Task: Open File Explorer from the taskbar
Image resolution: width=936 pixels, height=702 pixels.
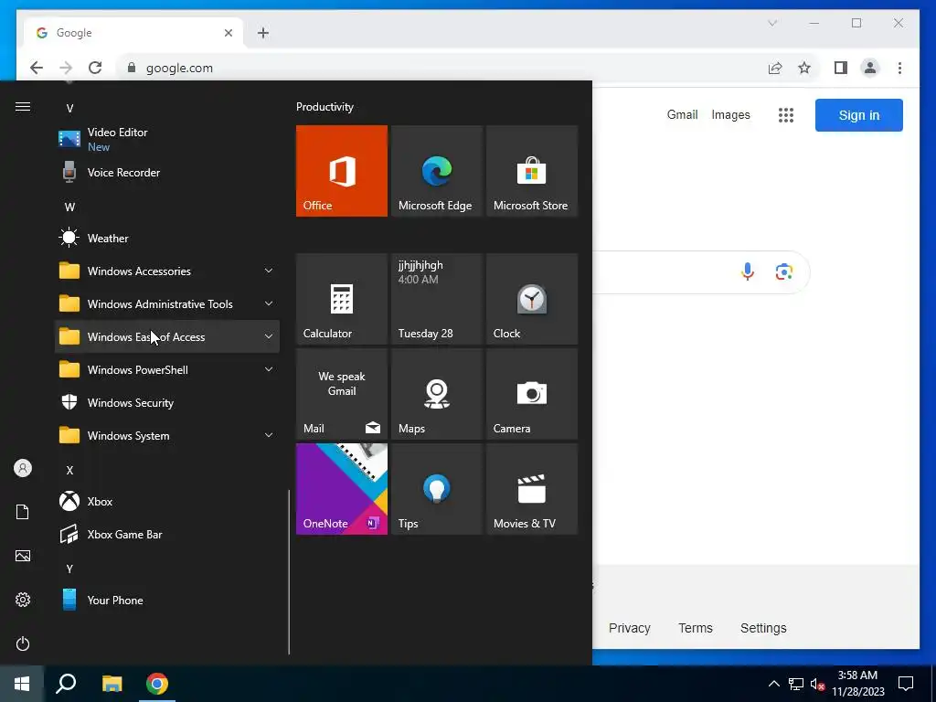Action: point(112,684)
